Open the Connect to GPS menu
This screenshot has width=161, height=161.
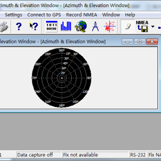pyautogui.click(x=44, y=15)
